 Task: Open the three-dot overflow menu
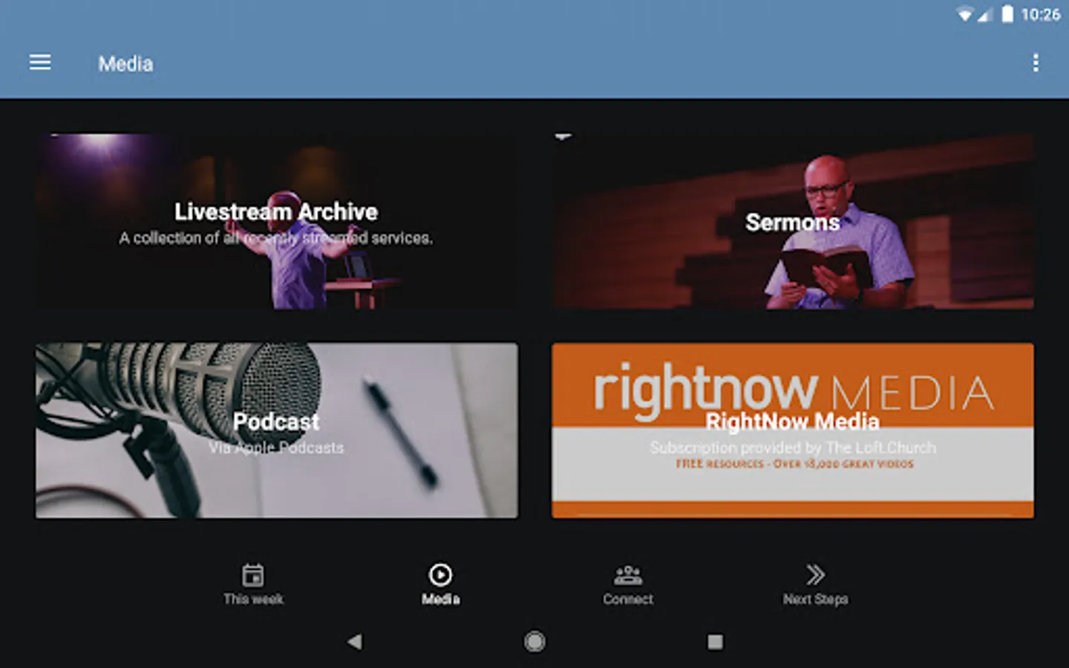pos(1036,63)
